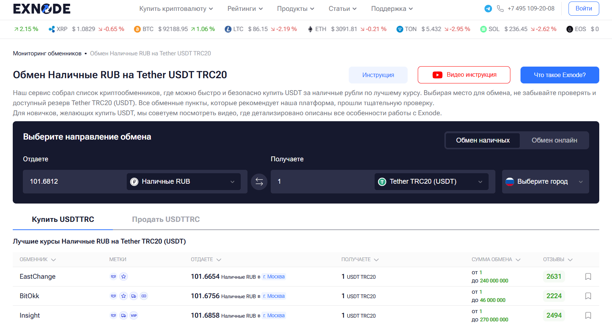612x324 pixels.
Task: Open the Telegram icon link in header
Action: click(x=488, y=9)
